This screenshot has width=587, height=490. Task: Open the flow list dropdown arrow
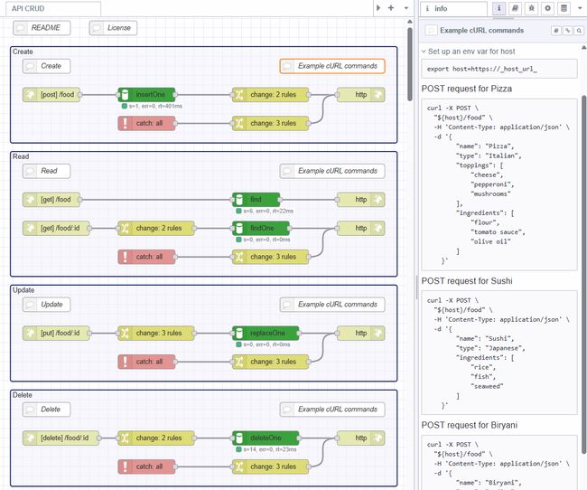405,8
